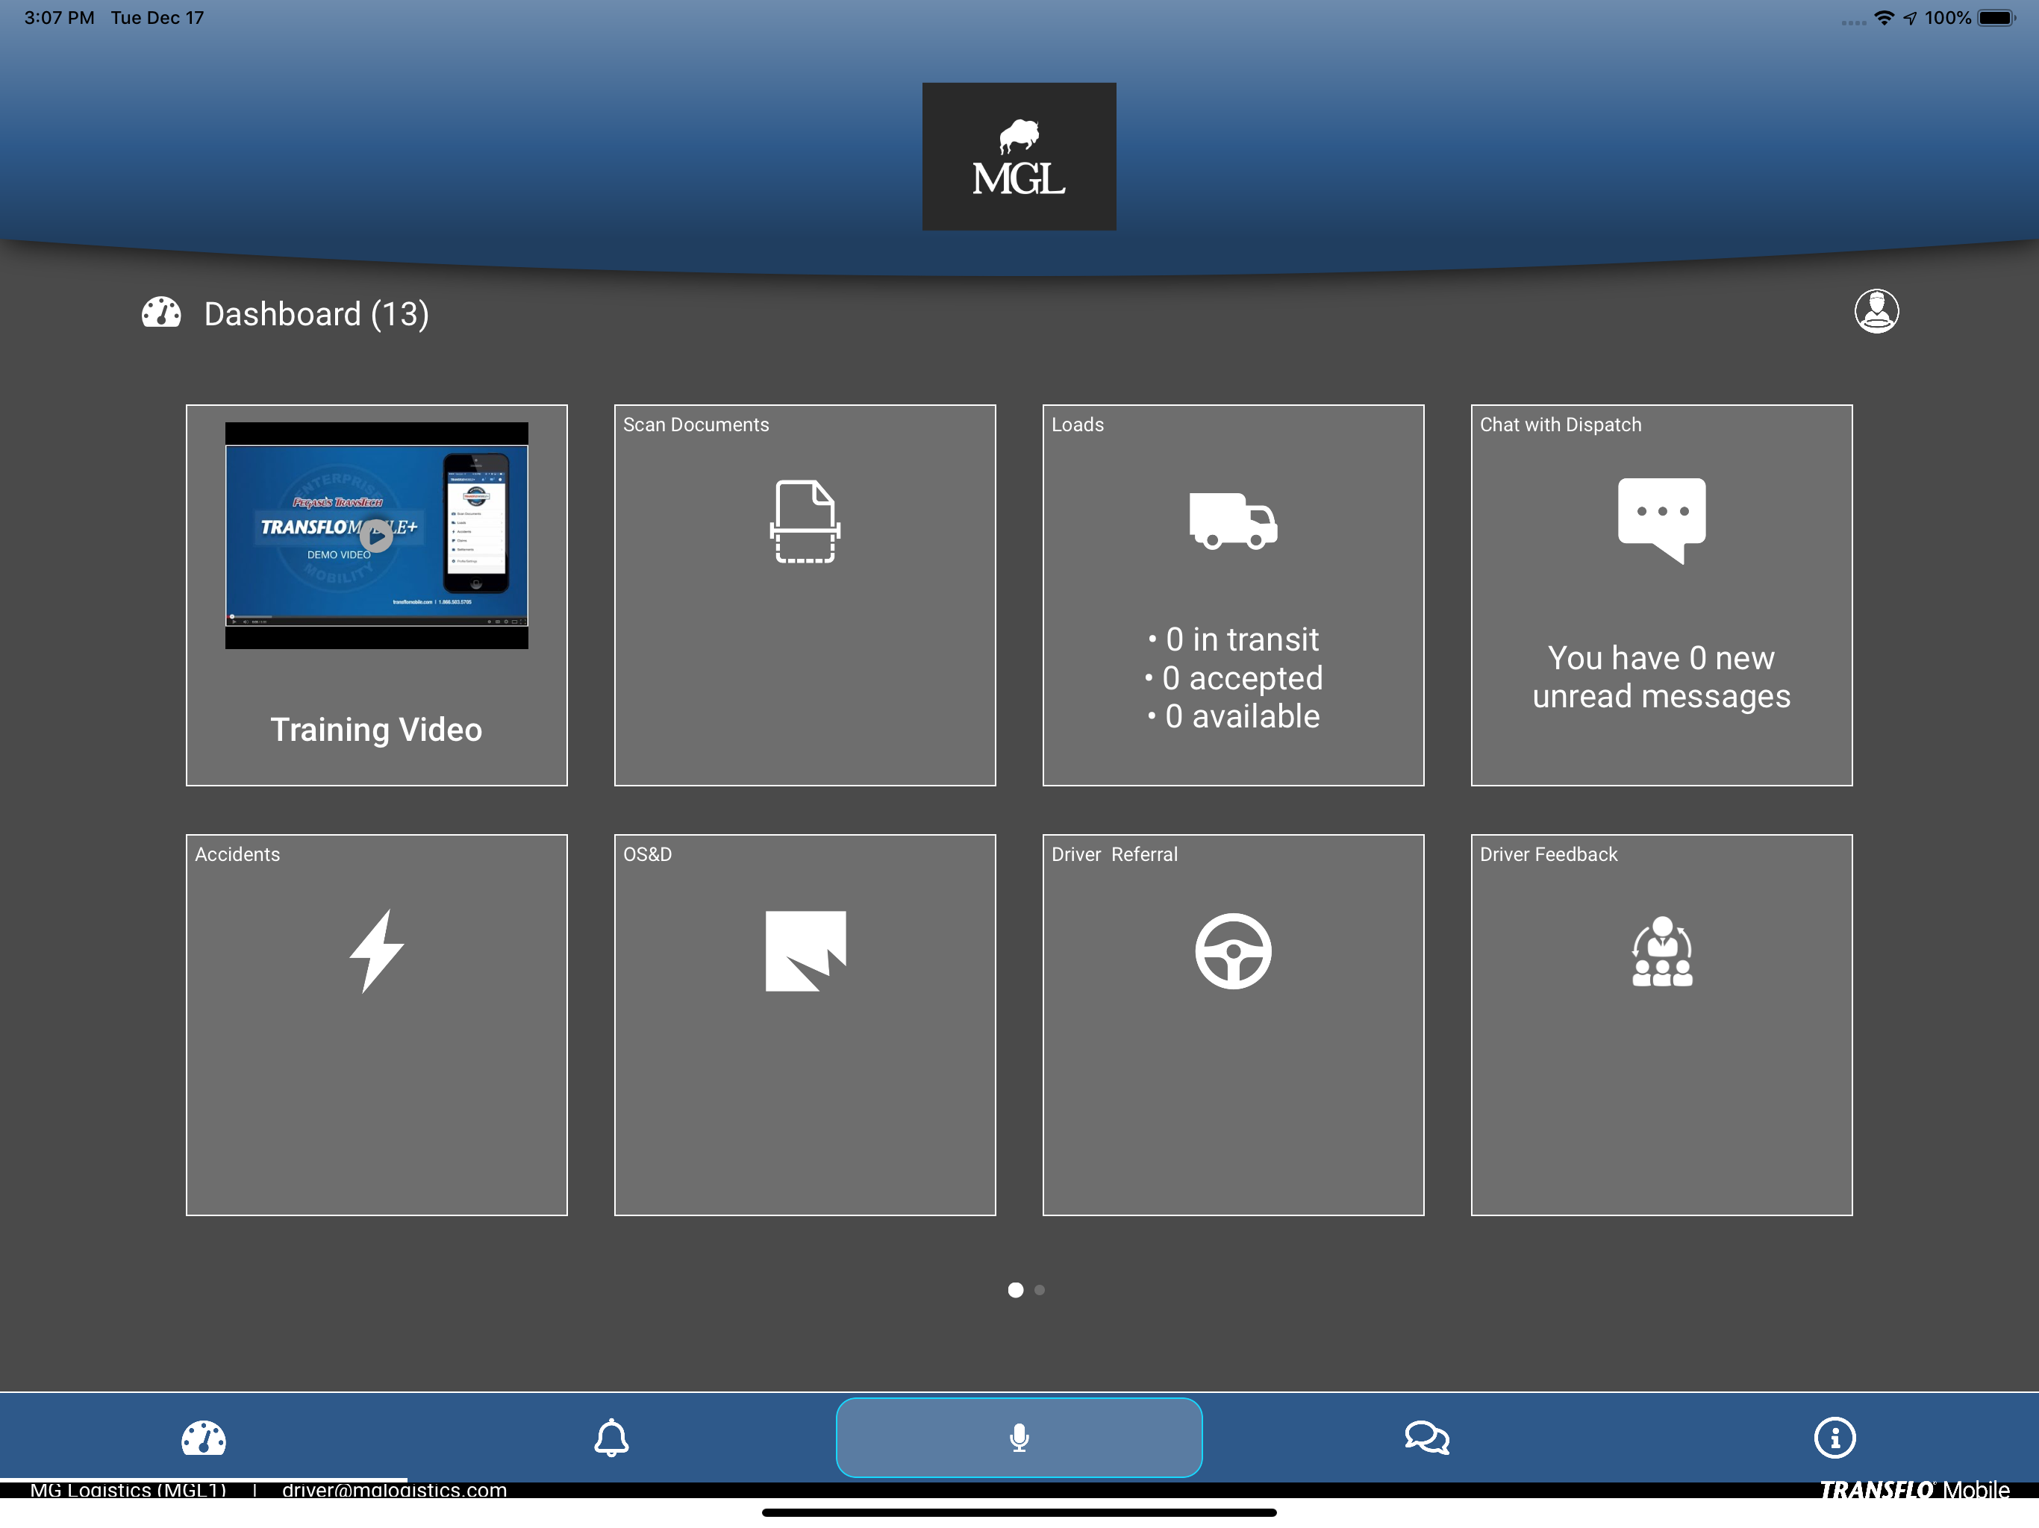Tap the Scan Documents scanner icon

[x=805, y=522]
